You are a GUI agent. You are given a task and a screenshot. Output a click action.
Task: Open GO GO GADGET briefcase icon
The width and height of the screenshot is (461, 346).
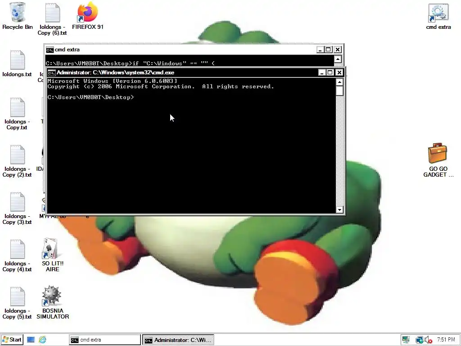coord(438,160)
